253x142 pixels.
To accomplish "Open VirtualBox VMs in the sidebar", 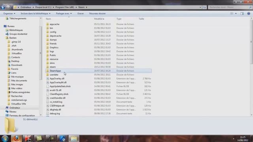I will click(19, 104).
